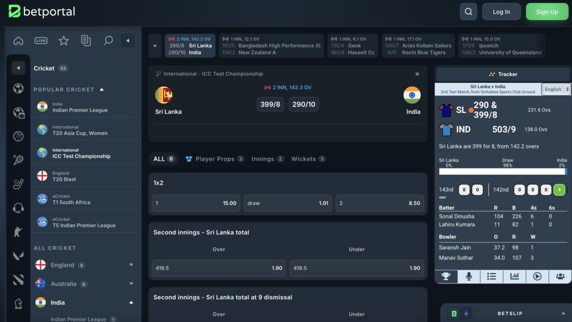Bet on 2 at 8.50 odds

[x=379, y=203]
